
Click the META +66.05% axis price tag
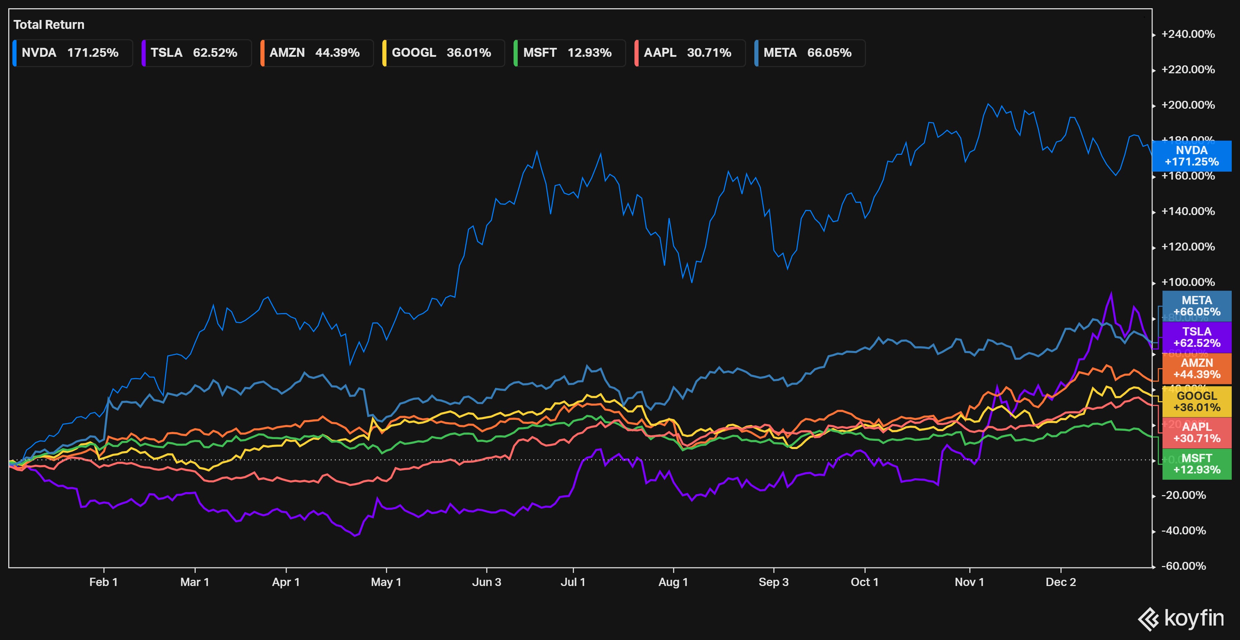point(1197,306)
